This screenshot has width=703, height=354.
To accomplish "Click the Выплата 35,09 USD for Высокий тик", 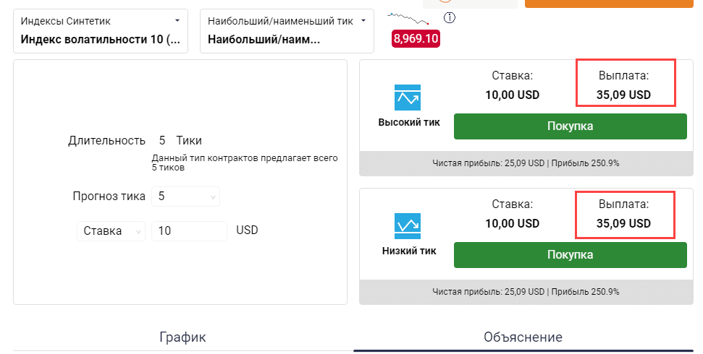I will point(624,85).
